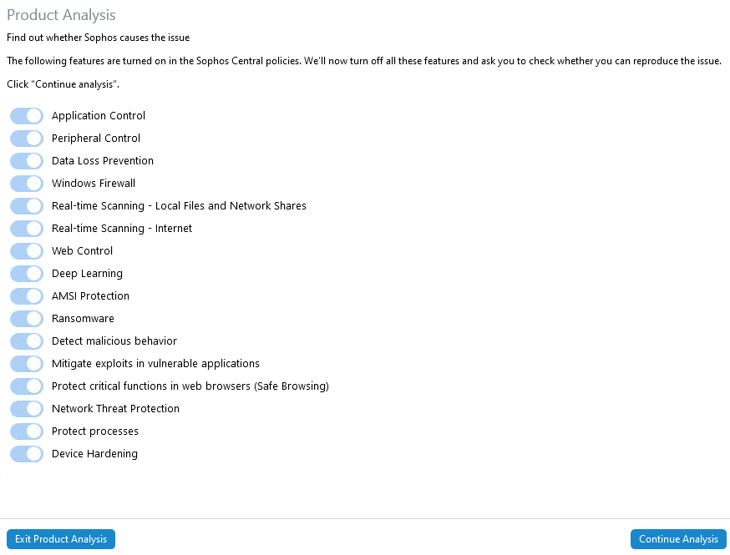Disable Device Hardening
This screenshot has width=730, height=555.
point(26,453)
